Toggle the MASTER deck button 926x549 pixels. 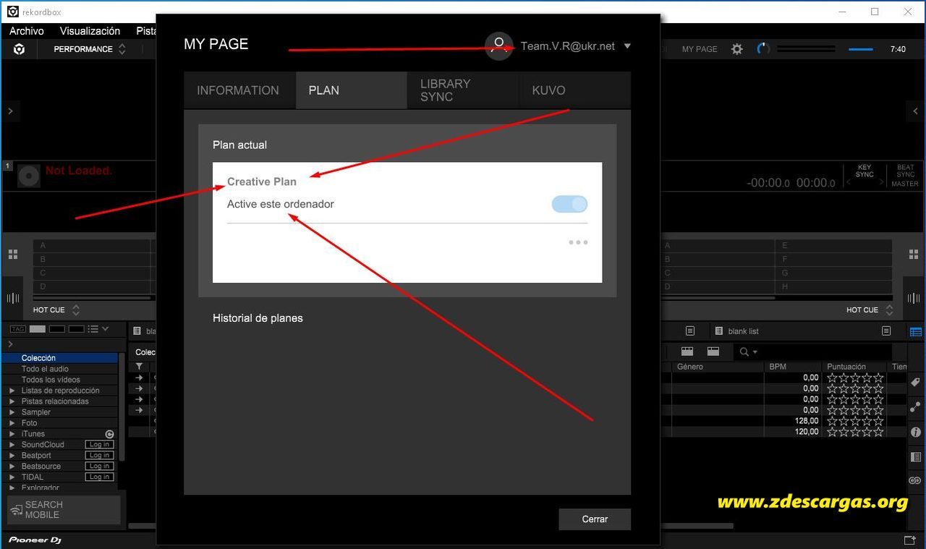(x=905, y=184)
